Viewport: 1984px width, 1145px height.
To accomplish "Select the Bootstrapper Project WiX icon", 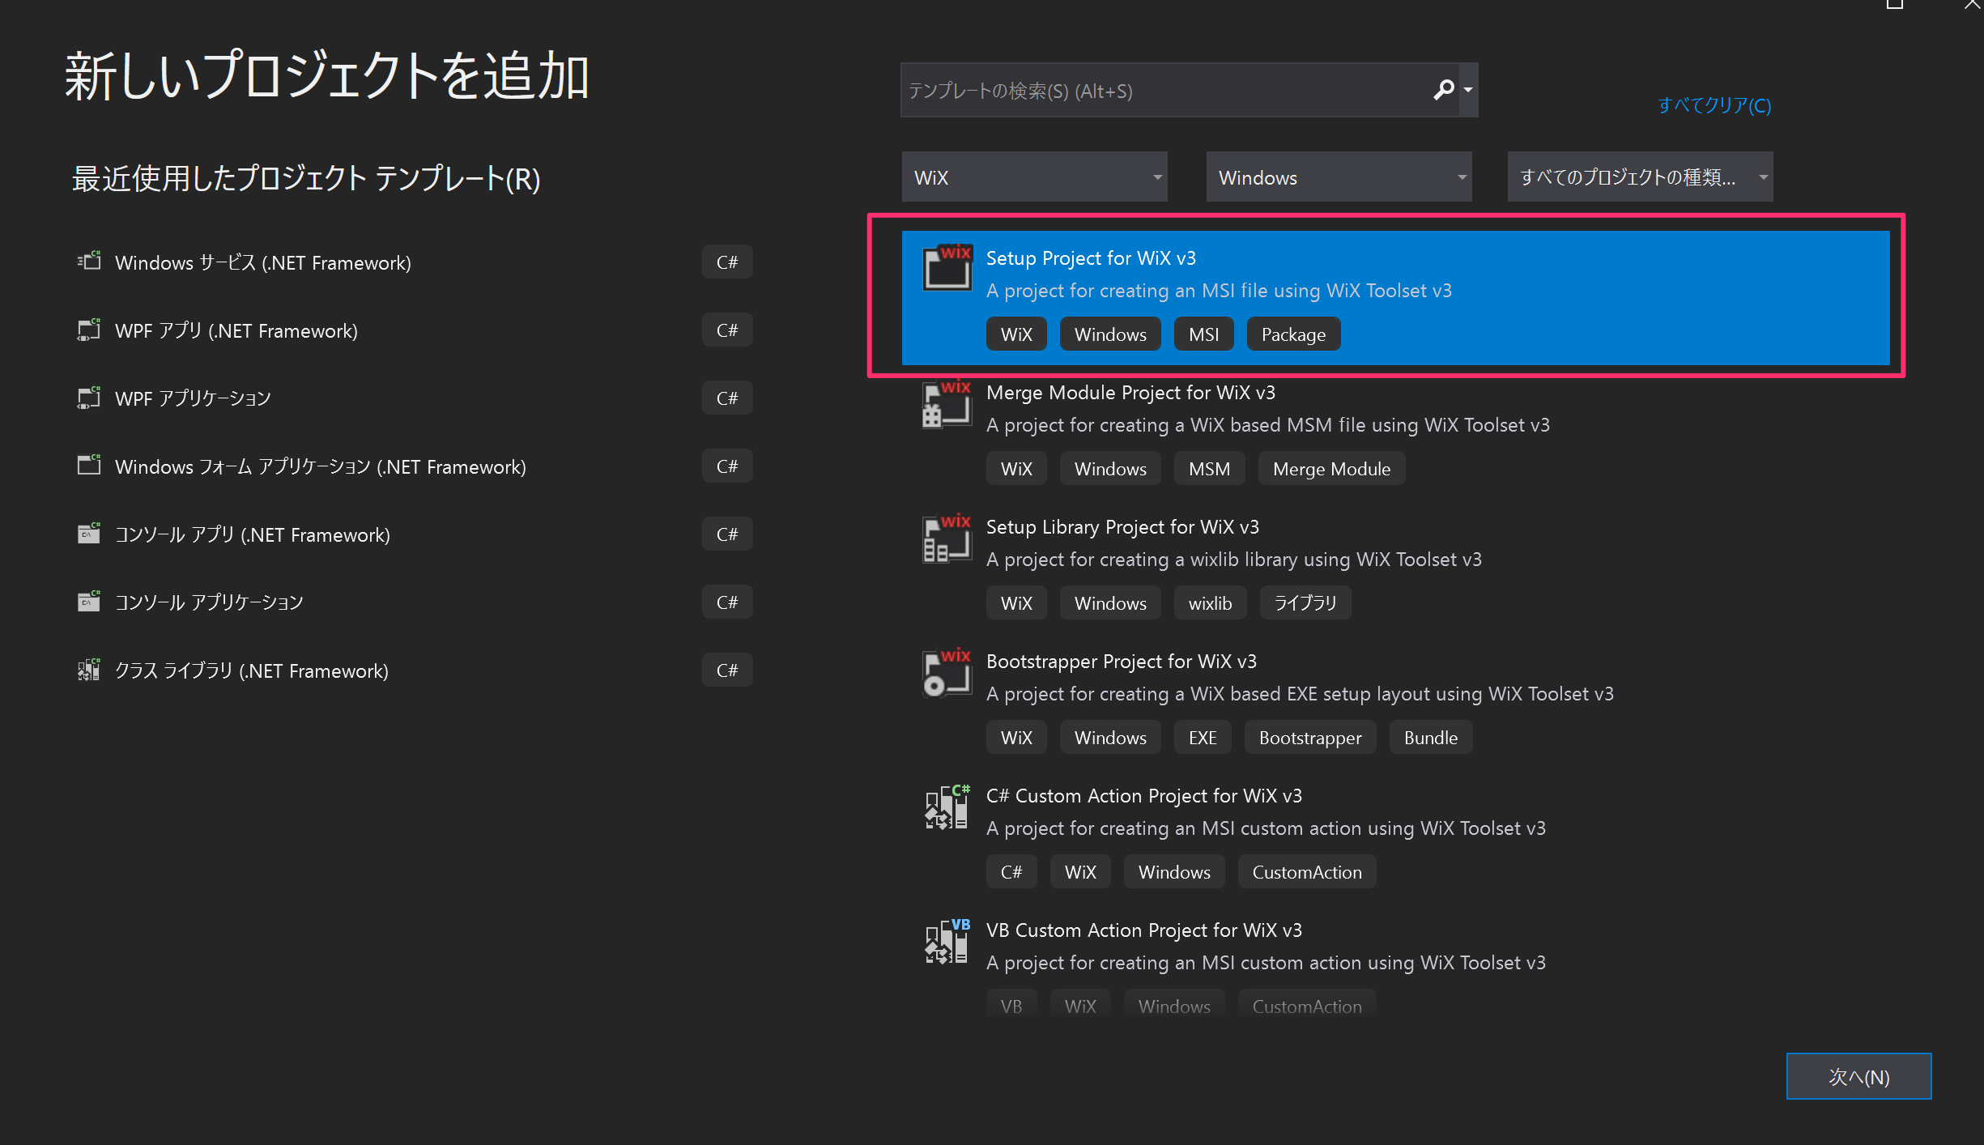I will point(947,673).
